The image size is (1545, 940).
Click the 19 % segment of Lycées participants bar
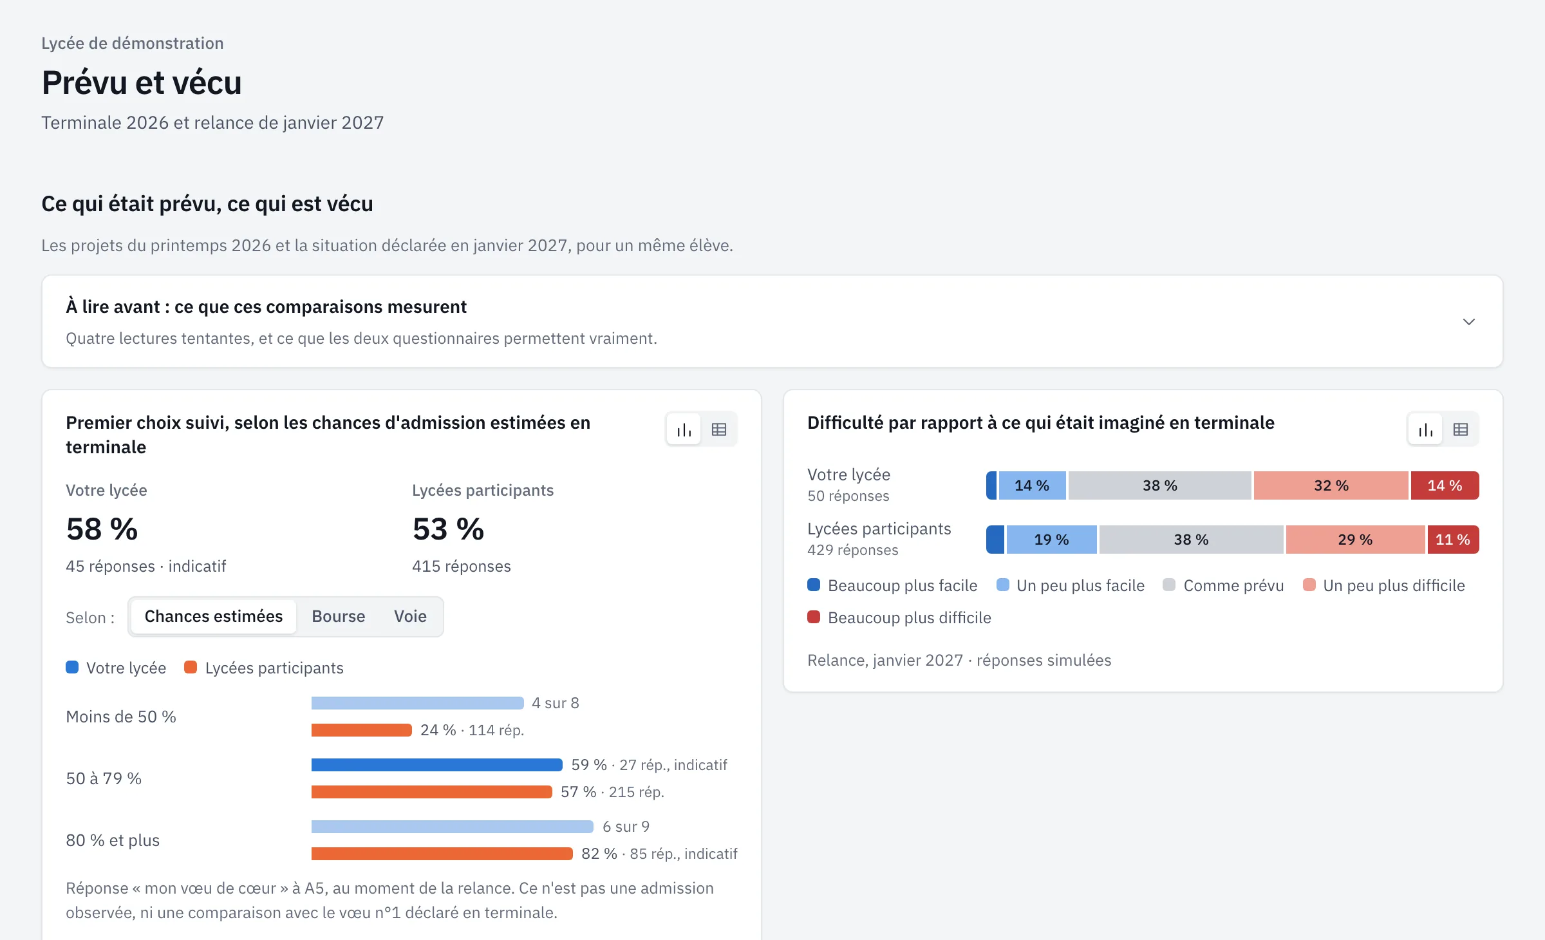(x=1051, y=540)
